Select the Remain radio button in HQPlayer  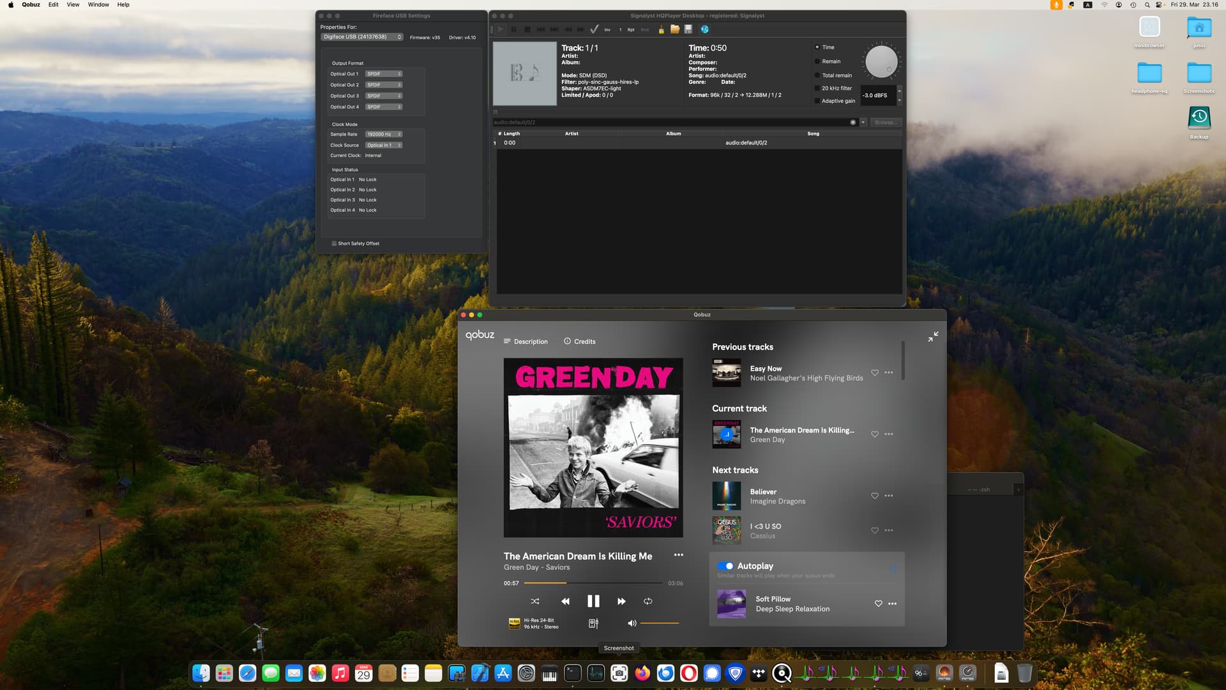[x=817, y=61]
